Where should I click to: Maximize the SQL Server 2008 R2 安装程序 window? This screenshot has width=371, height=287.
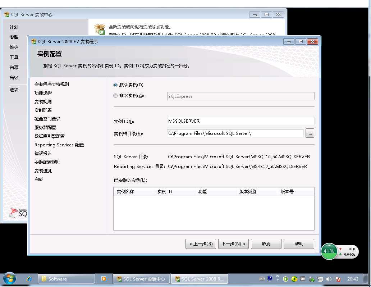click(x=301, y=42)
